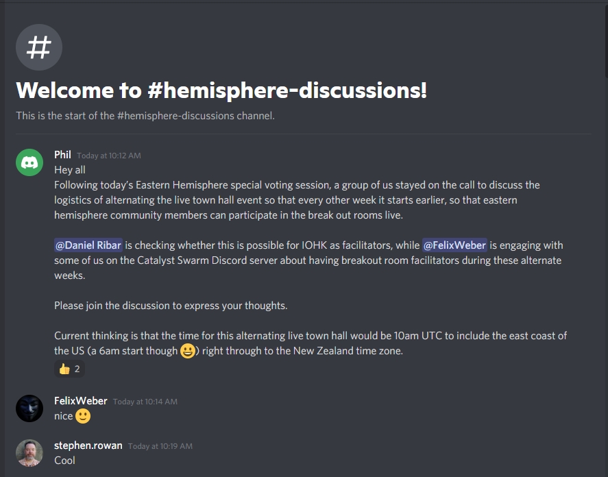Open FelixWeber's dark avatar picture
Viewport: 608px width, 477px height.
pyautogui.click(x=29, y=408)
